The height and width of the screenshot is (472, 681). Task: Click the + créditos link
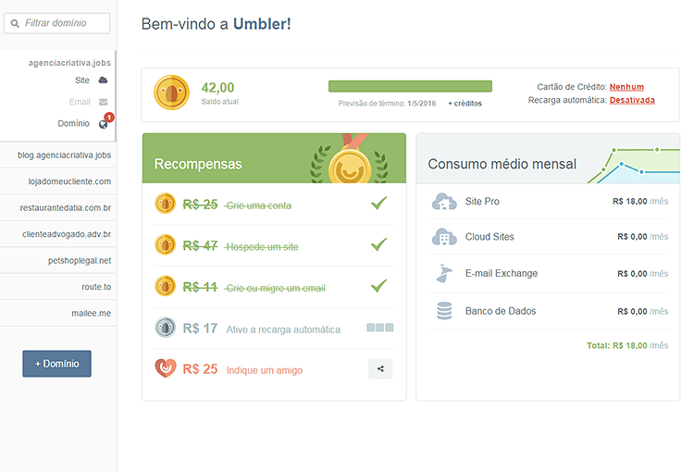click(465, 104)
